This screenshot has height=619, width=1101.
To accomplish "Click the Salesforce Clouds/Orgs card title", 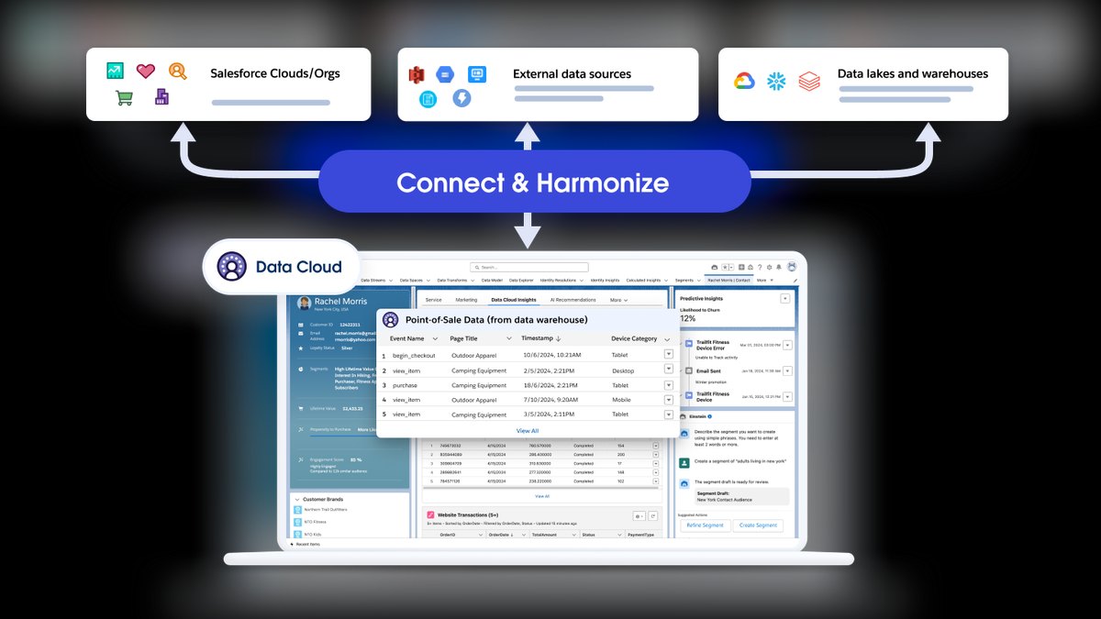I will (275, 72).
